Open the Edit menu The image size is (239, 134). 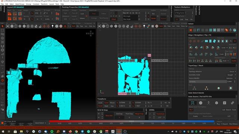[x=7, y=4]
